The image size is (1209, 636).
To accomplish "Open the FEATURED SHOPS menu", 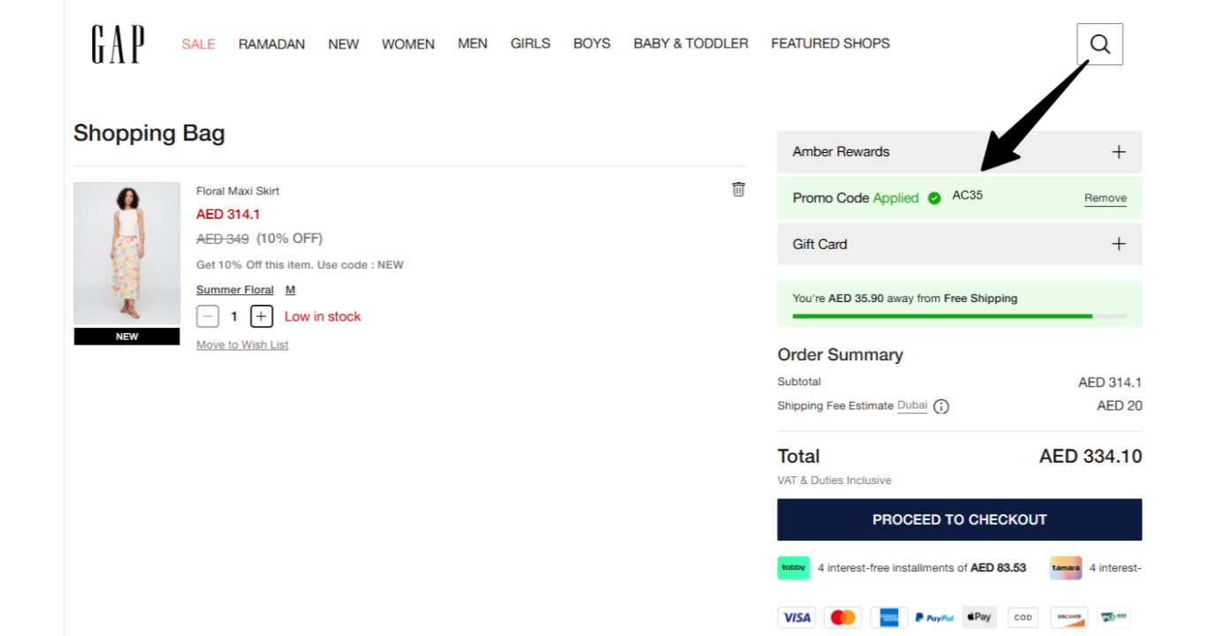I will coord(831,43).
